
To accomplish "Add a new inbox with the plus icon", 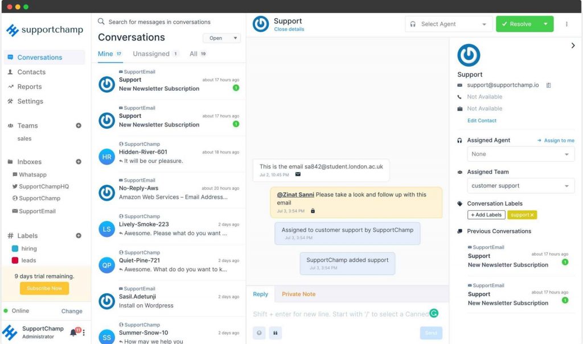I will [79, 162].
